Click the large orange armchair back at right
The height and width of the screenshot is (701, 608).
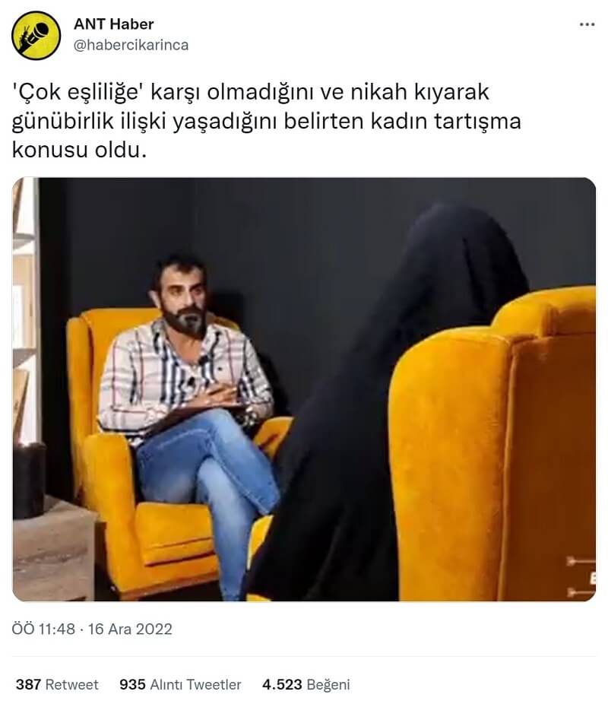coord(494,447)
